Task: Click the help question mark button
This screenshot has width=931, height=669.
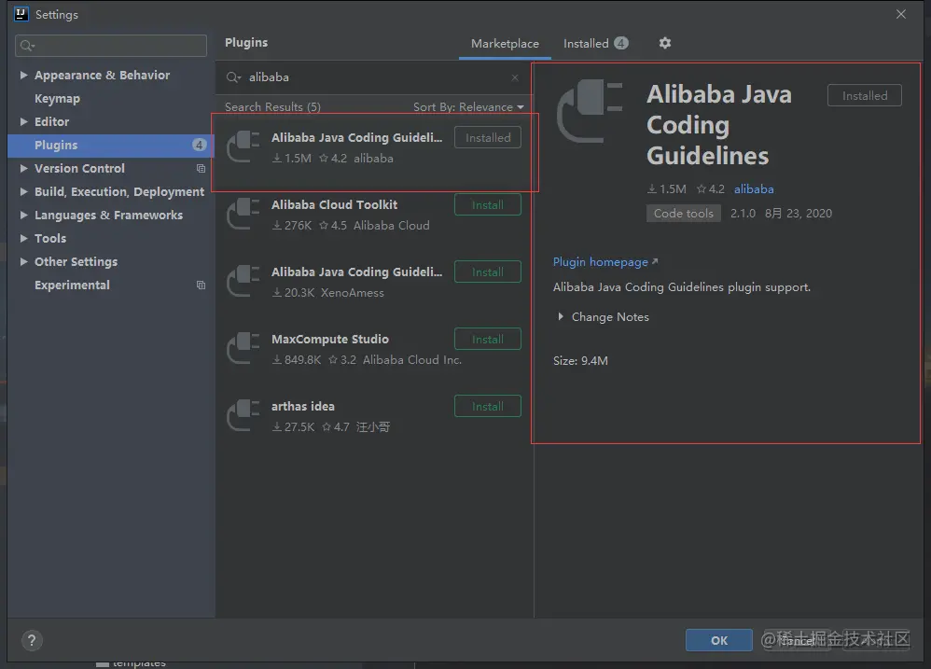Action: click(x=32, y=640)
